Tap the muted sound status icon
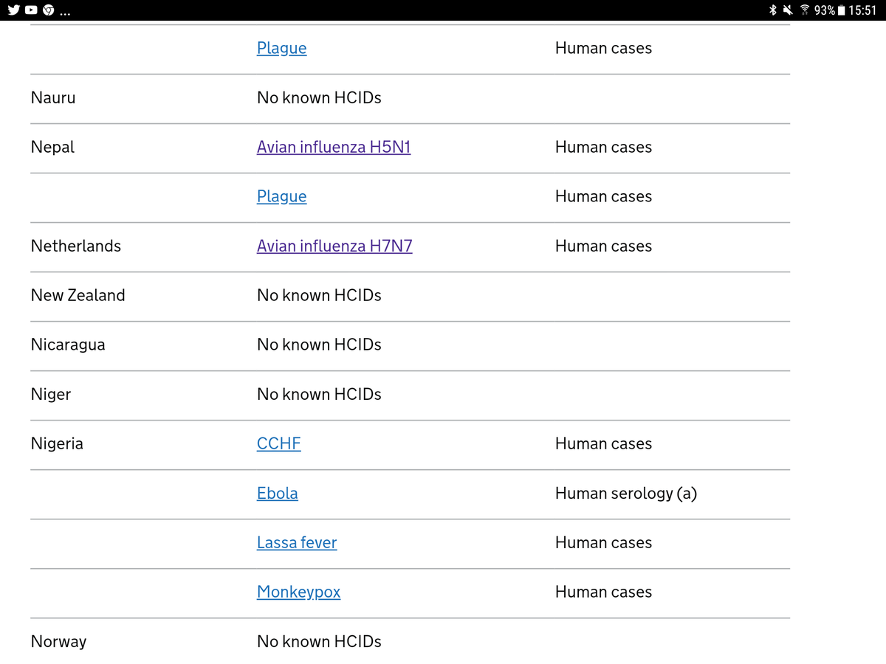 pyautogui.click(x=789, y=10)
